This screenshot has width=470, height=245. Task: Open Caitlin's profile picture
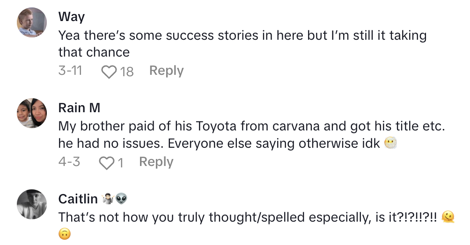32,204
